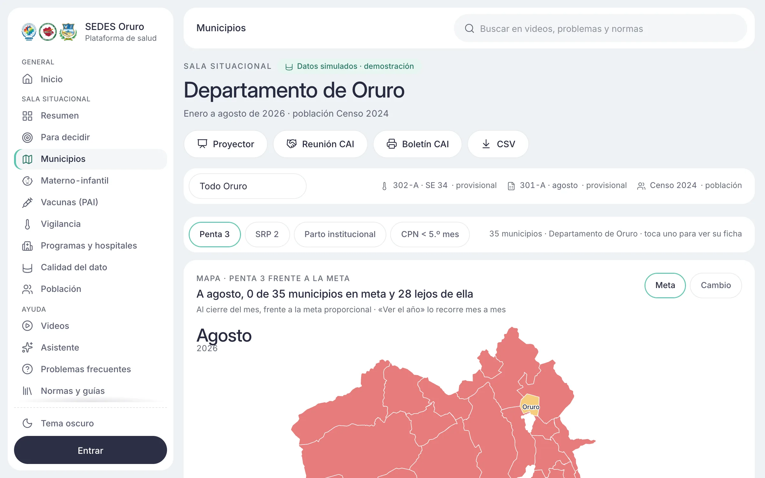Image resolution: width=765 pixels, height=478 pixels.
Task: Switch map view to Meta
Action: pos(665,285)
